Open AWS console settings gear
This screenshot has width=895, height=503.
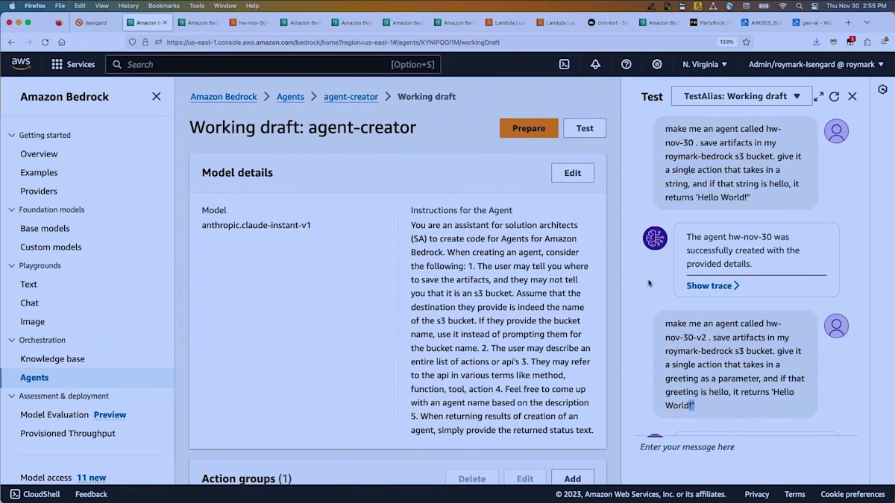pyautogui.click(x=657, y=64)
